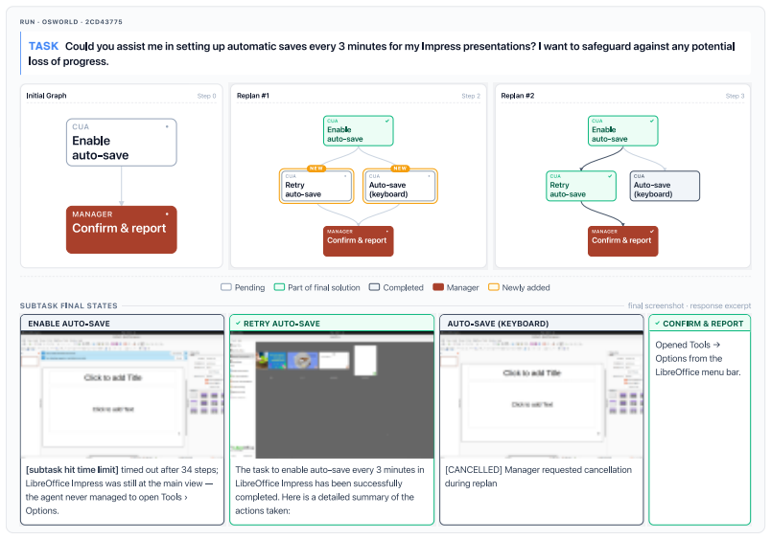Viewport: 771px width, 539px height.
Task: Open the ENABLE AUTO-SAVE final screenshot thumbnail
Action: click(x=122, y=394)
